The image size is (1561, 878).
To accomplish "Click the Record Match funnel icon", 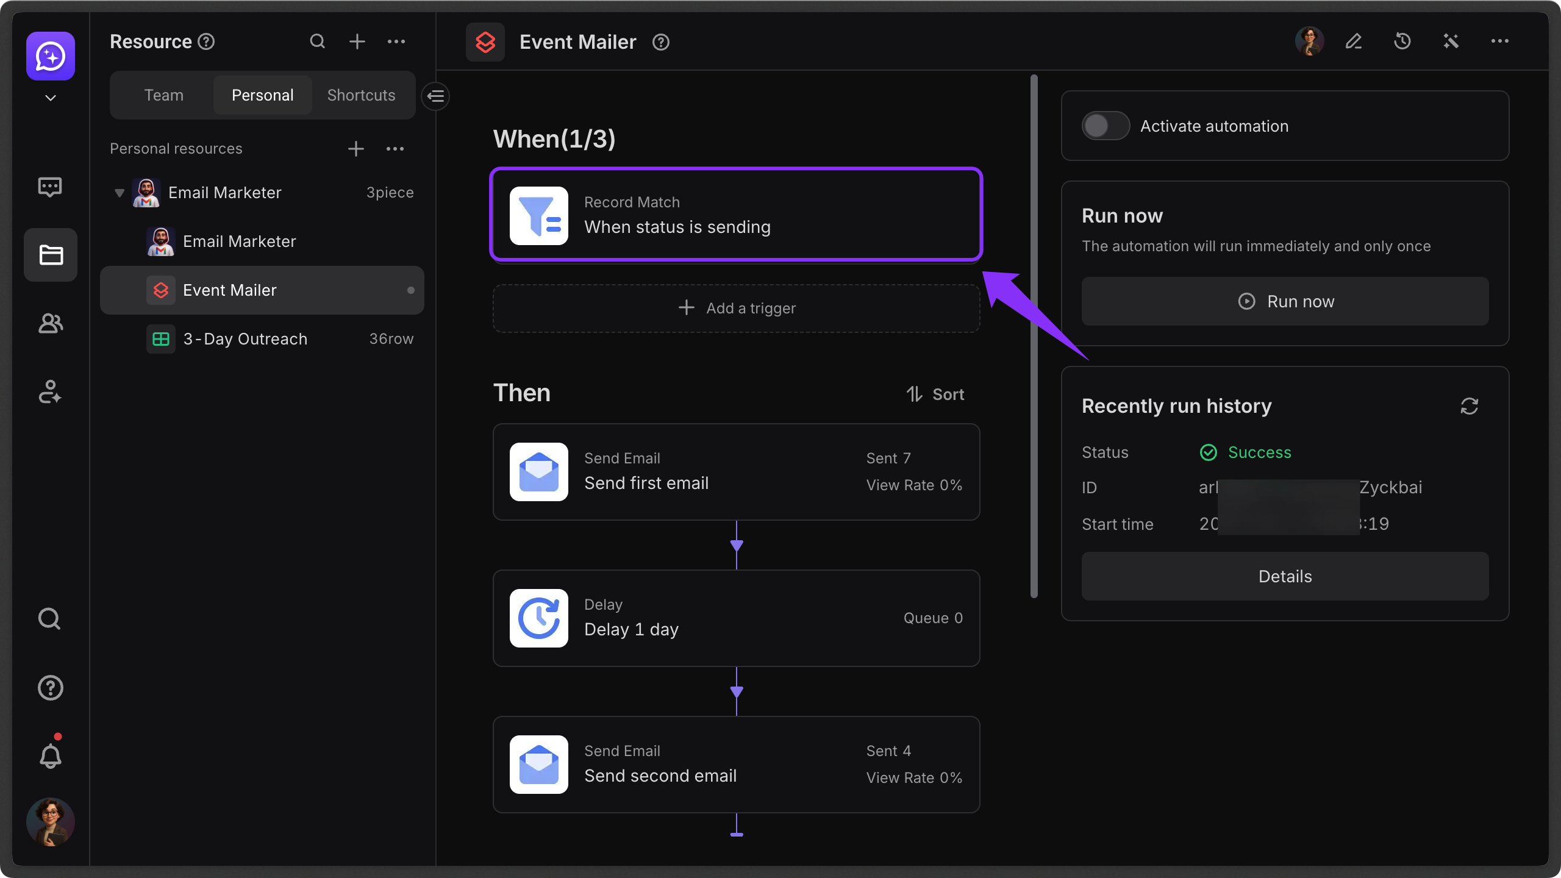I will (539, 216).
